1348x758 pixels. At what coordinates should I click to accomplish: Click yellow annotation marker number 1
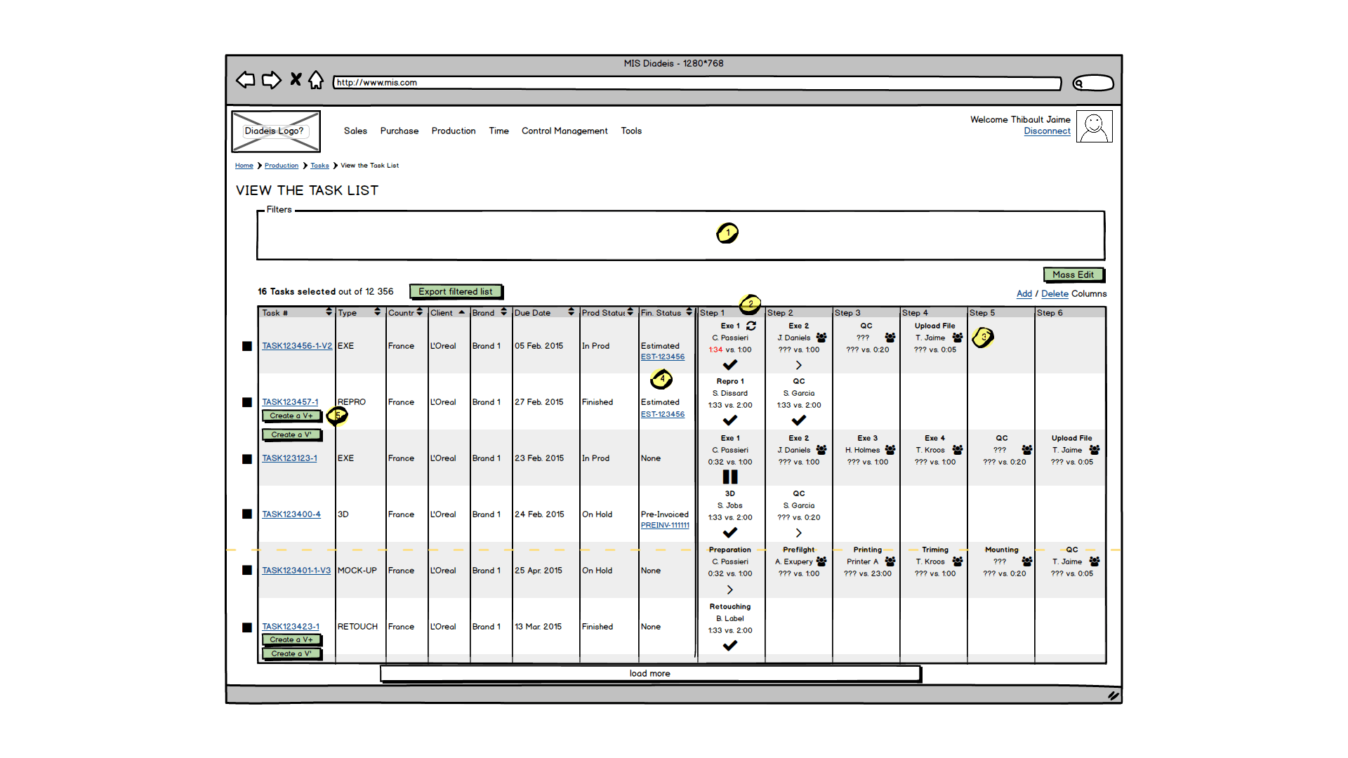click(x=727, y=233)
